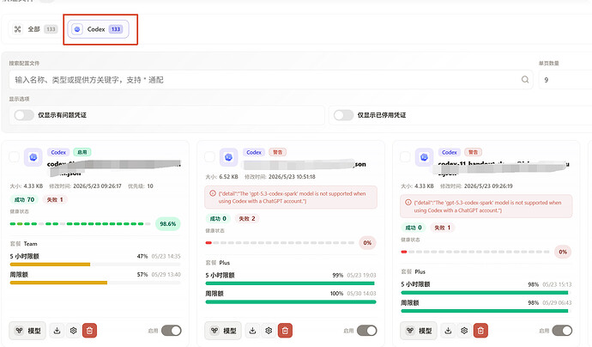Click the health status dots on Team card
592x347 pixels.
tap(80, 224)
